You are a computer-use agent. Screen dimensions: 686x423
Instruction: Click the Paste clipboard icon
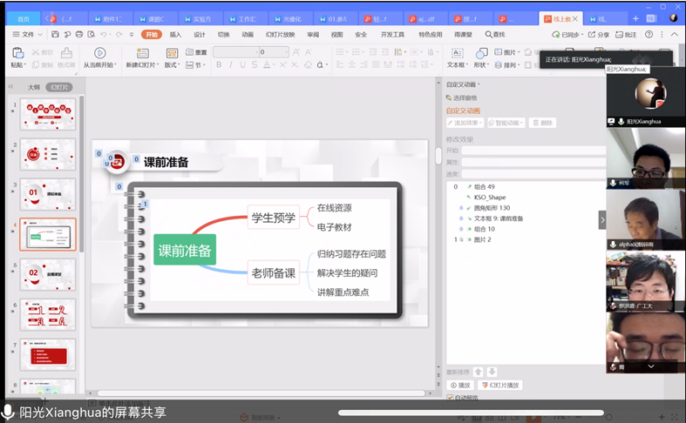pyautogui.click(x=17, y=54)
